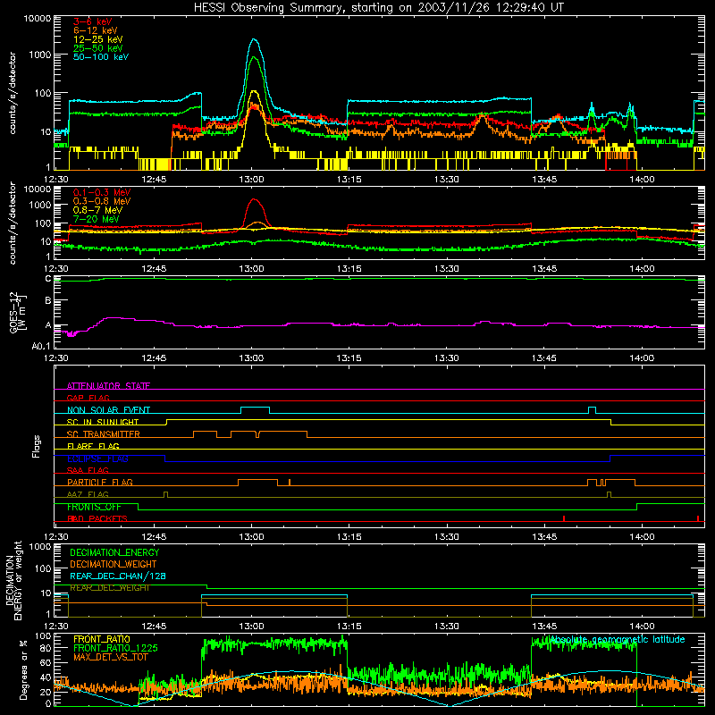The height and width of the screenshot is (715, 715).
Task: Click the DECIMATION_WEIGHT legend label
Action: point(114,564)
